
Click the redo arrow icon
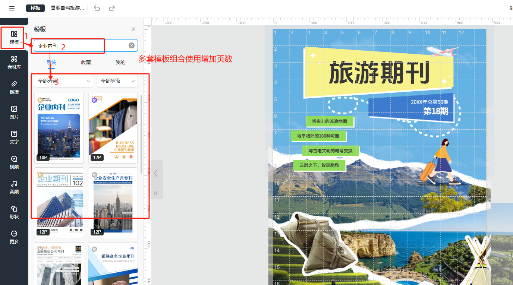pos(111,8)
